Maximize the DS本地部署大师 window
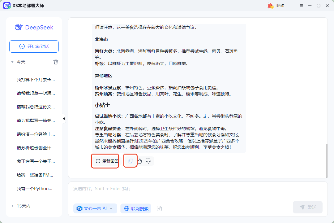The image size is (334, 223). 319,6
